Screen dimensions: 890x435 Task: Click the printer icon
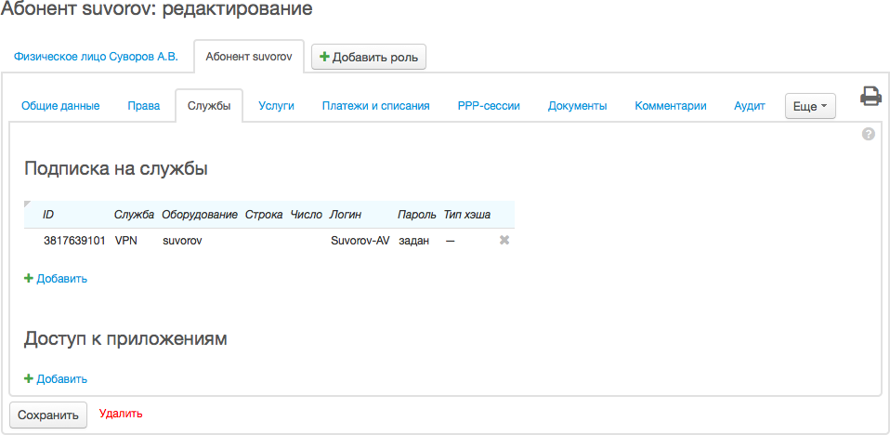pos(870,96)
